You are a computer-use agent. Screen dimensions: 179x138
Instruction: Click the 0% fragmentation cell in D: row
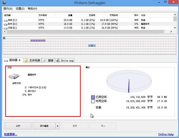pyautogui.click(x=136, y=24)
